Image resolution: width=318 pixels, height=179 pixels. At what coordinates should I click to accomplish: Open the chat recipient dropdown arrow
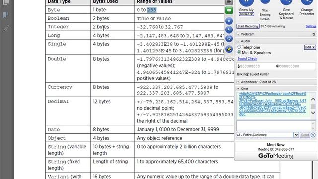point(296,135)
